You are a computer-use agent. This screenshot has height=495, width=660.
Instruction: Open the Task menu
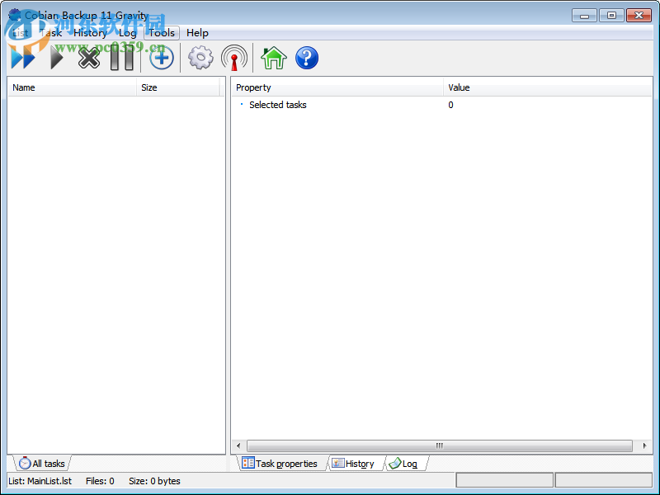coord(51,33)
